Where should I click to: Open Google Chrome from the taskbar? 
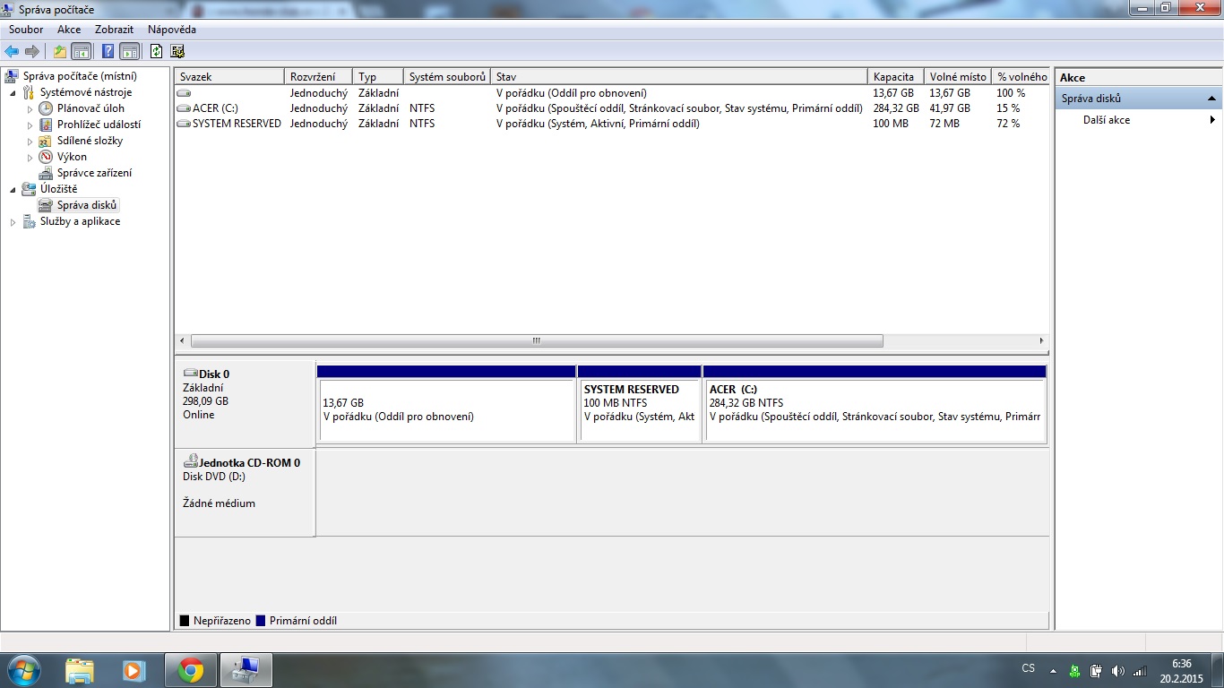click(190, 670)
